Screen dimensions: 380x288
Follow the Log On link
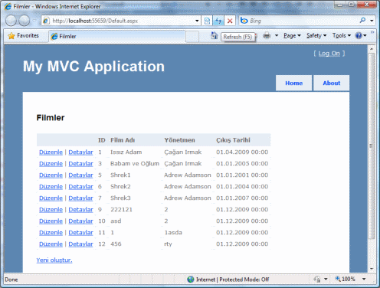[329, 54]
